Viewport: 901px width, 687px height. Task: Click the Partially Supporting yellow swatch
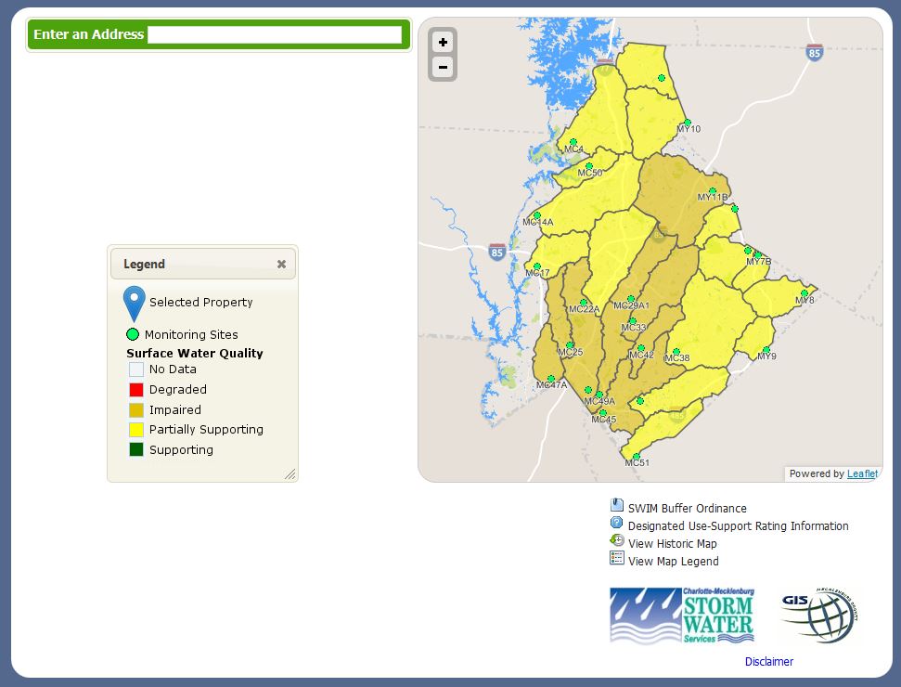point(136,430)
